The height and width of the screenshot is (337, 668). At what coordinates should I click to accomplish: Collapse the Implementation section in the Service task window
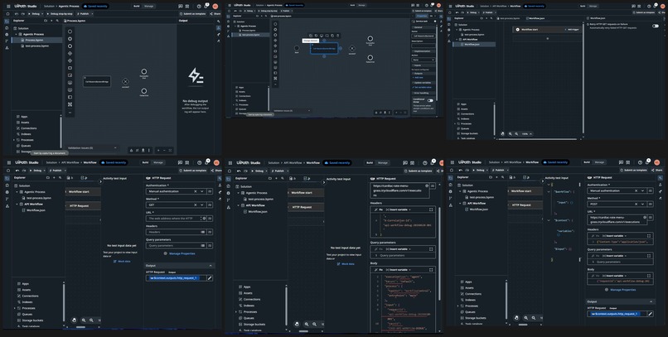422,51
